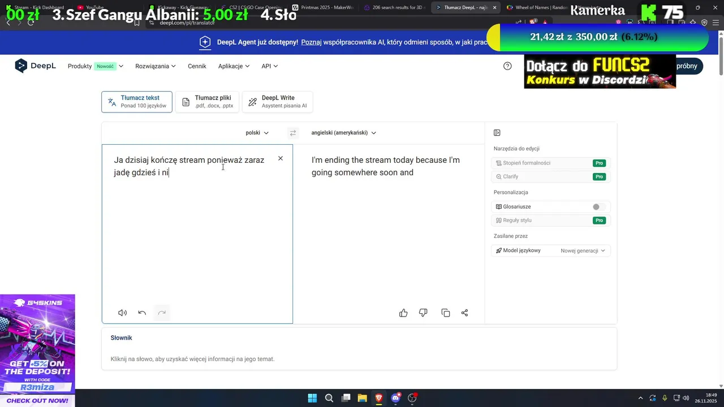Redo the edit in source text

[162, 313]
